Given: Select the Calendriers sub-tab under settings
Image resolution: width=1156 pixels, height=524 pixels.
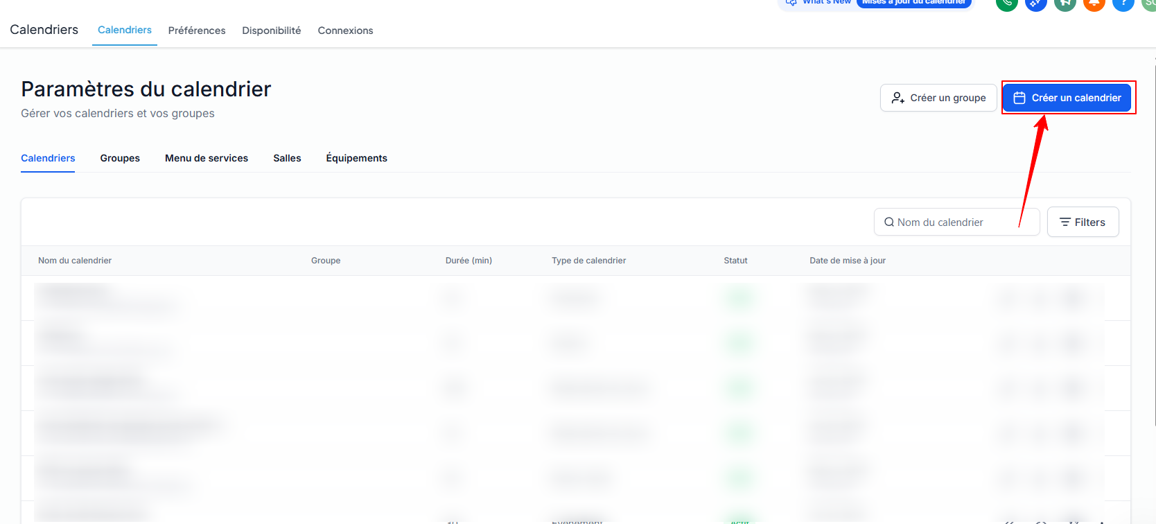Looking at the screenshot, I should [48, 158].
